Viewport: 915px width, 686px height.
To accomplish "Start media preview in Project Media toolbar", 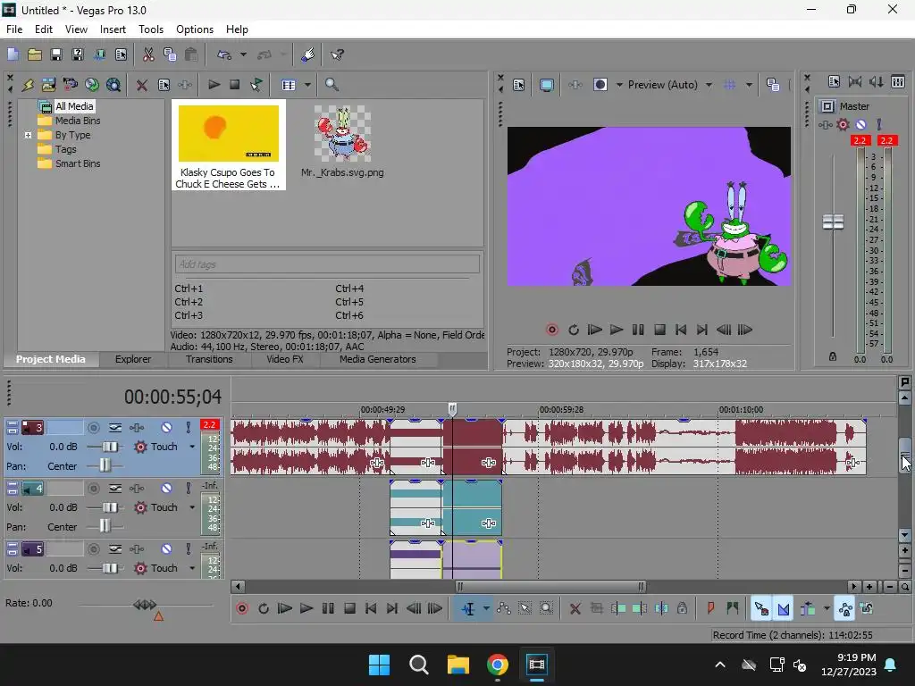I will tap(214, 85).
